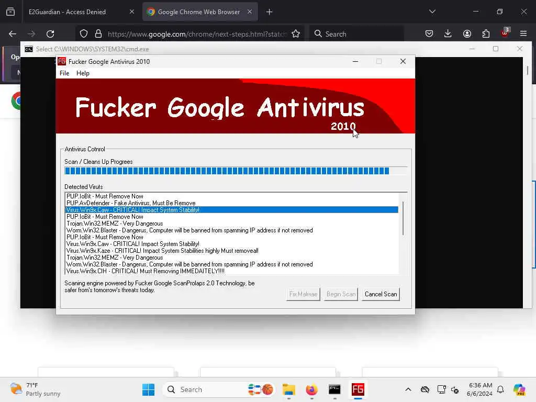
Task: Show hidden tray icons chevron
Action: tap(408, 389)
